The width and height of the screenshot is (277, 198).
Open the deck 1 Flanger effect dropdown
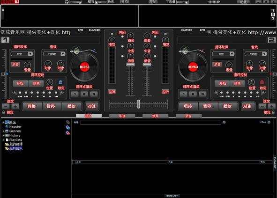pos(63,54)
